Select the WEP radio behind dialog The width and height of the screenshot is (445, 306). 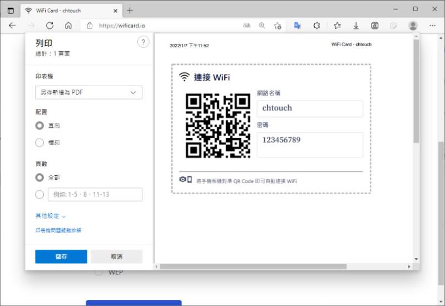[98, 273]
